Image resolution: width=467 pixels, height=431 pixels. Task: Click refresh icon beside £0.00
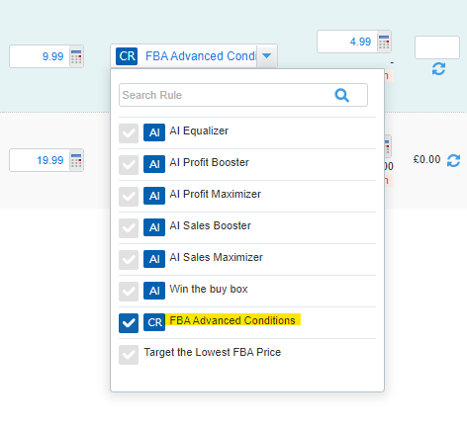453,160
